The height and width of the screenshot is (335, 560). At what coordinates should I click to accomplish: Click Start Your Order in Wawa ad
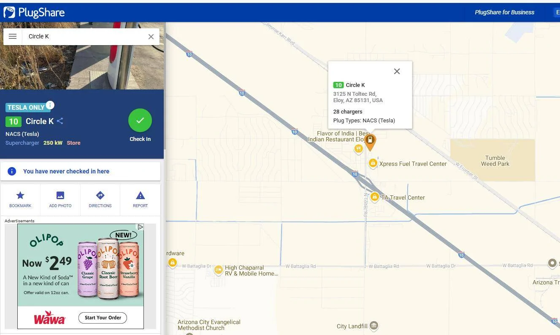tap(103, 318)
